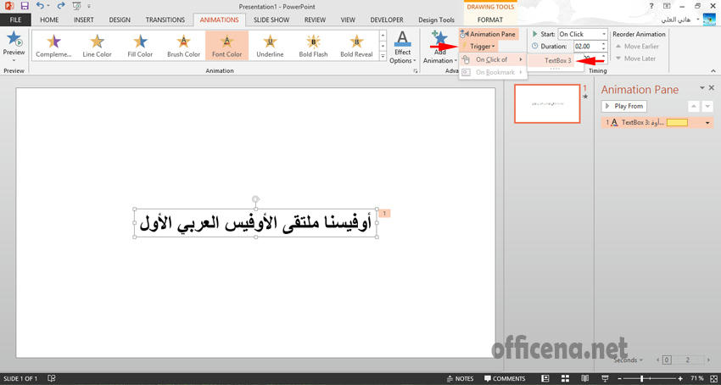Click animation order tag 1 beside text box
Image resolution: width=721 pixels, height=385 pixels.
coord(385,213)
